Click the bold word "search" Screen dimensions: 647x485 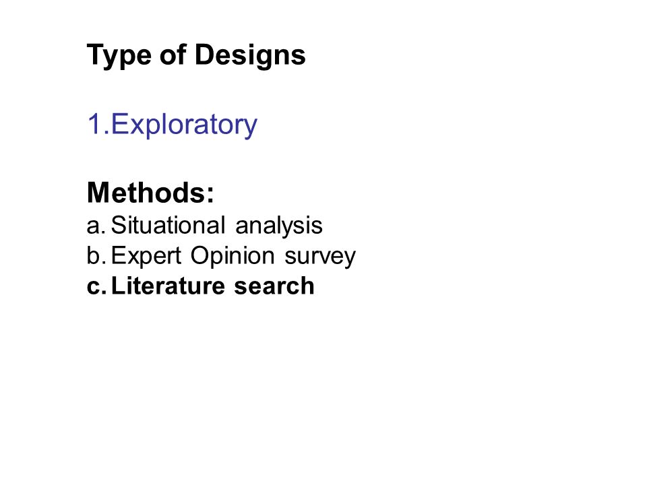pyautogui.click(x=274, y=286)
